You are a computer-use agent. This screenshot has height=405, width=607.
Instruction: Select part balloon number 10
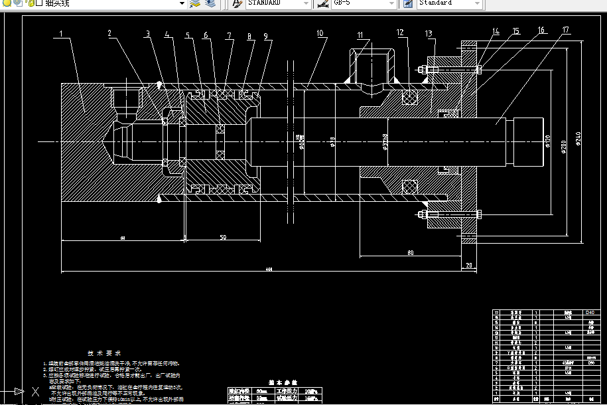320,33
